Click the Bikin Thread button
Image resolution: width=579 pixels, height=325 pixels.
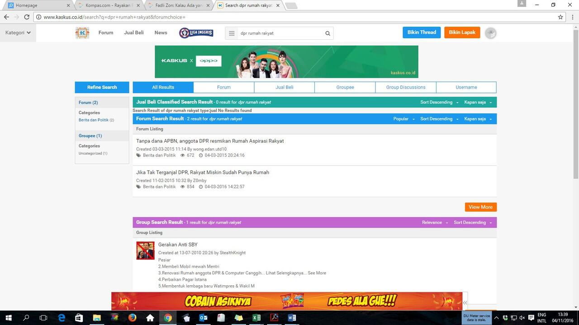[421, 32]
